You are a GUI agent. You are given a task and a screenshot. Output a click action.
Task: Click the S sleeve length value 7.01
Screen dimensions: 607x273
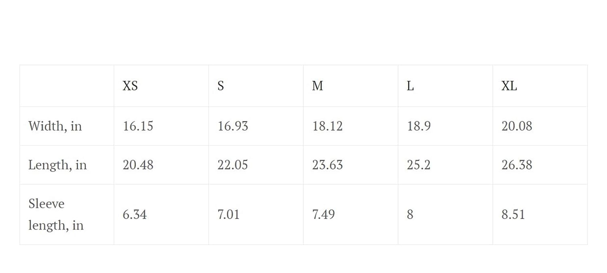pyautogui.click(x=229, y=214)
